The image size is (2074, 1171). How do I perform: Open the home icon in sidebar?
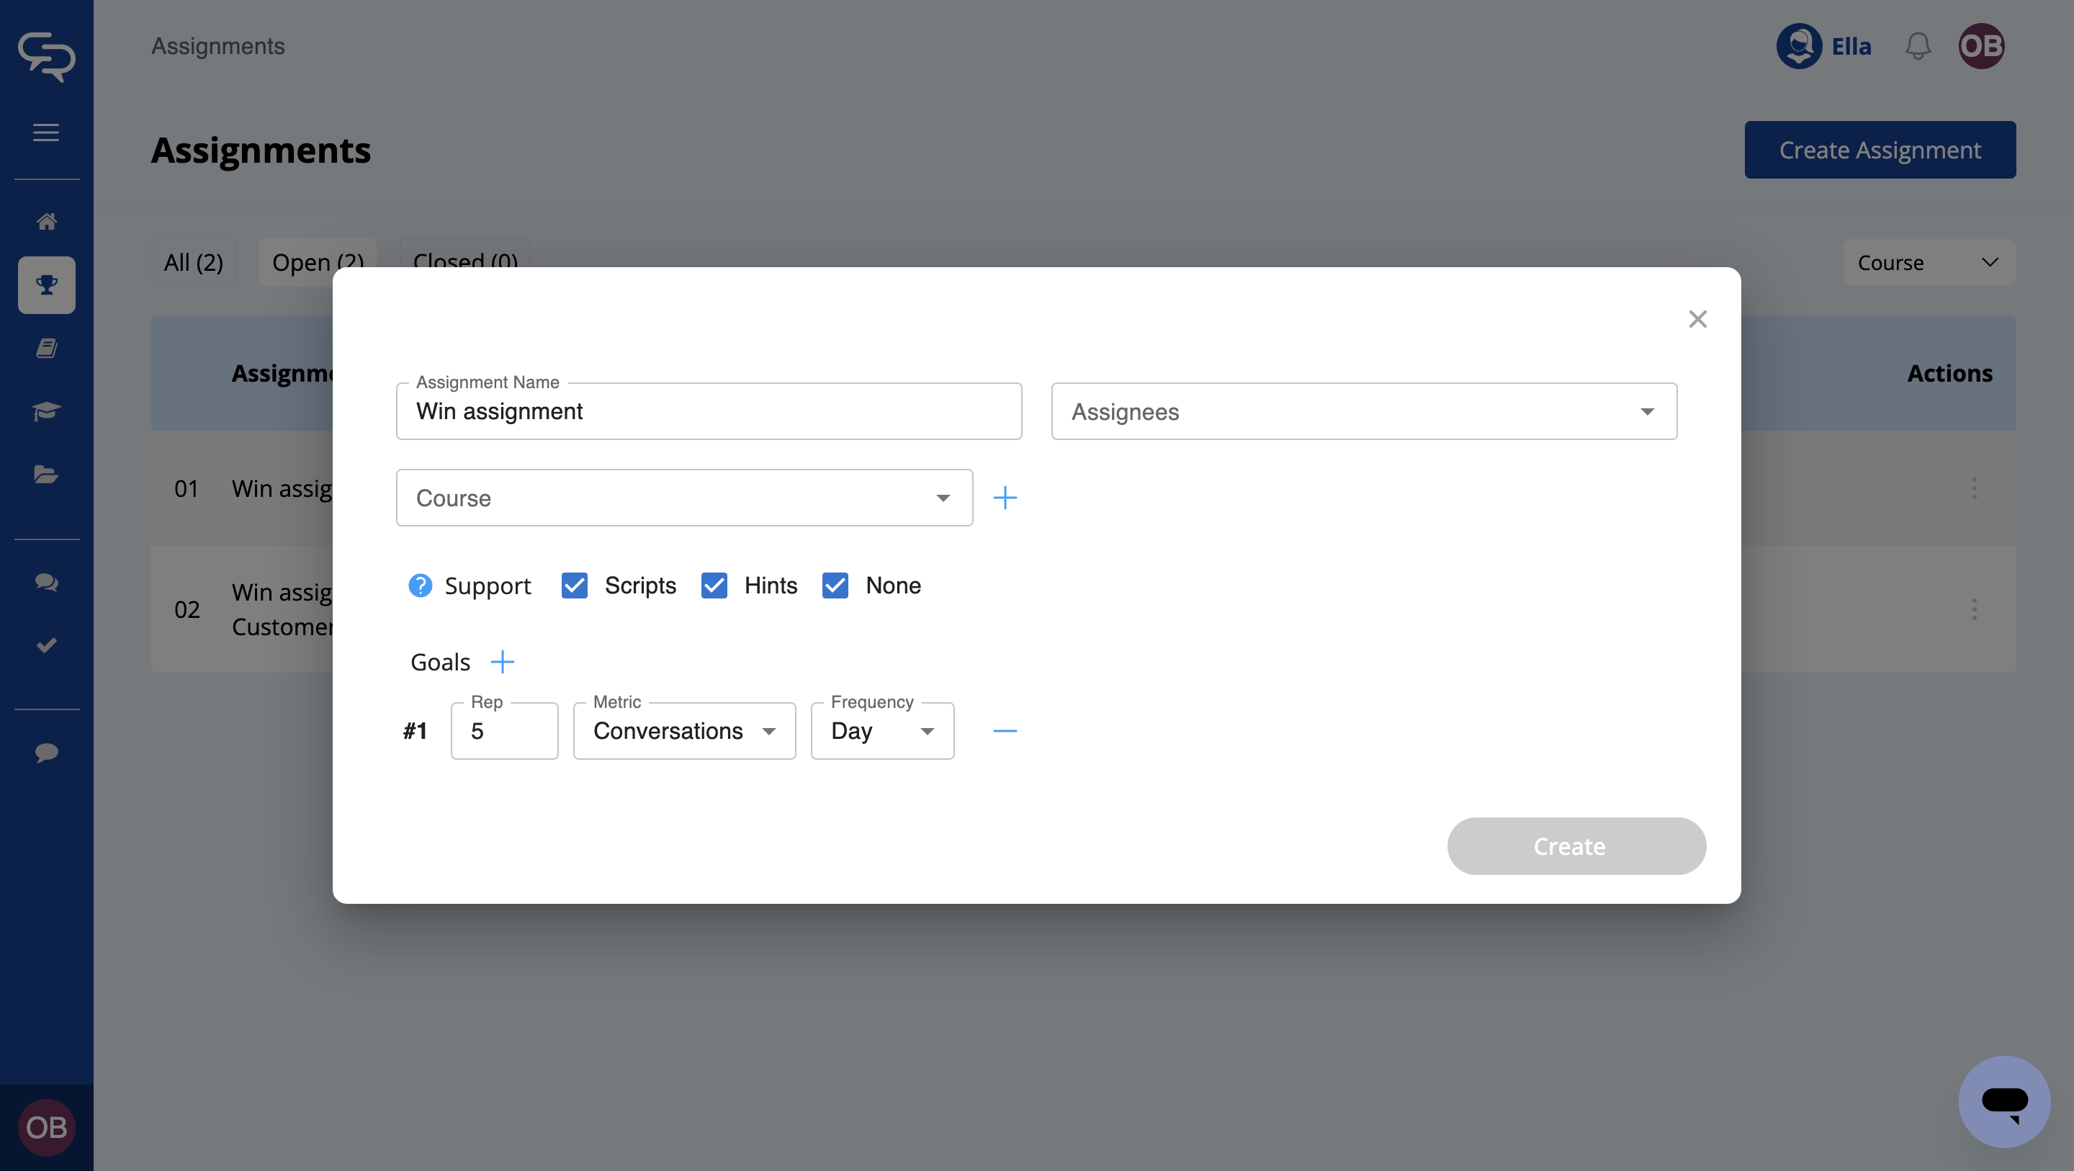click(x=47, y=222)
